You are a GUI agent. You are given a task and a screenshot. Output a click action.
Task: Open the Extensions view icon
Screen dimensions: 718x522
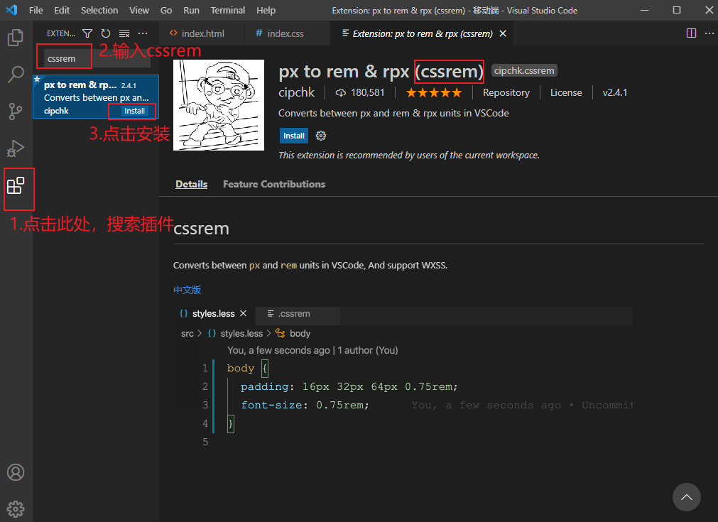(16, 185)
